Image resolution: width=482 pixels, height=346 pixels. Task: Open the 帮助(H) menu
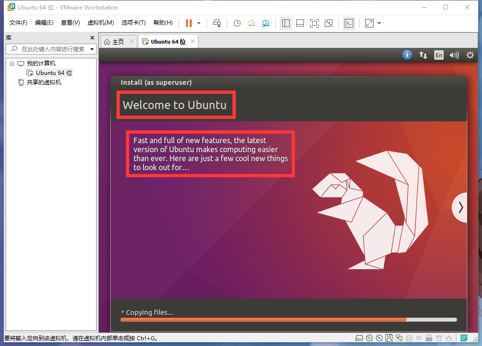coord(163,23)
